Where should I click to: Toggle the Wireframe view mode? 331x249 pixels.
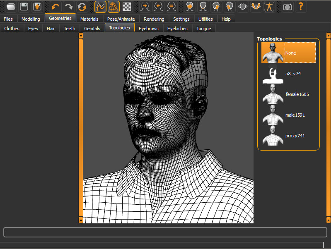(114, 7)
